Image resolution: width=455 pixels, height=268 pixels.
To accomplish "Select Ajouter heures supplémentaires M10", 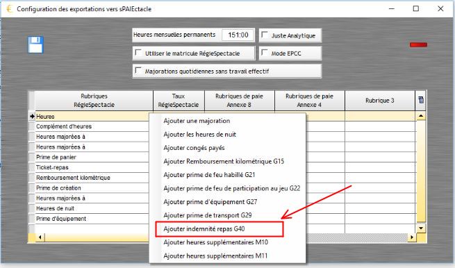I will click(228, 242).
